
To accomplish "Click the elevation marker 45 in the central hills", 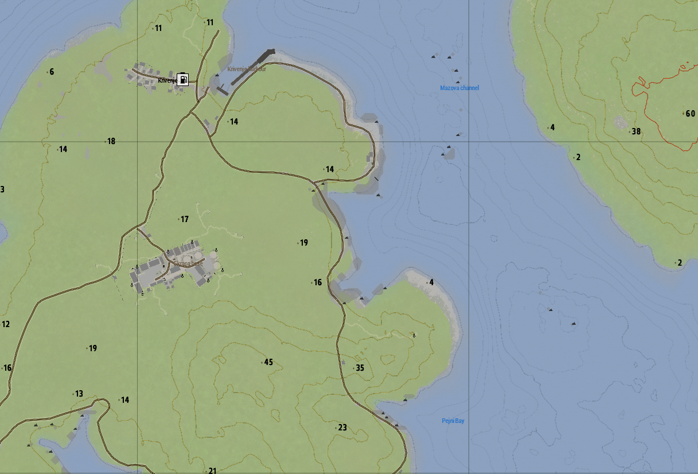I will pos(268,361).
